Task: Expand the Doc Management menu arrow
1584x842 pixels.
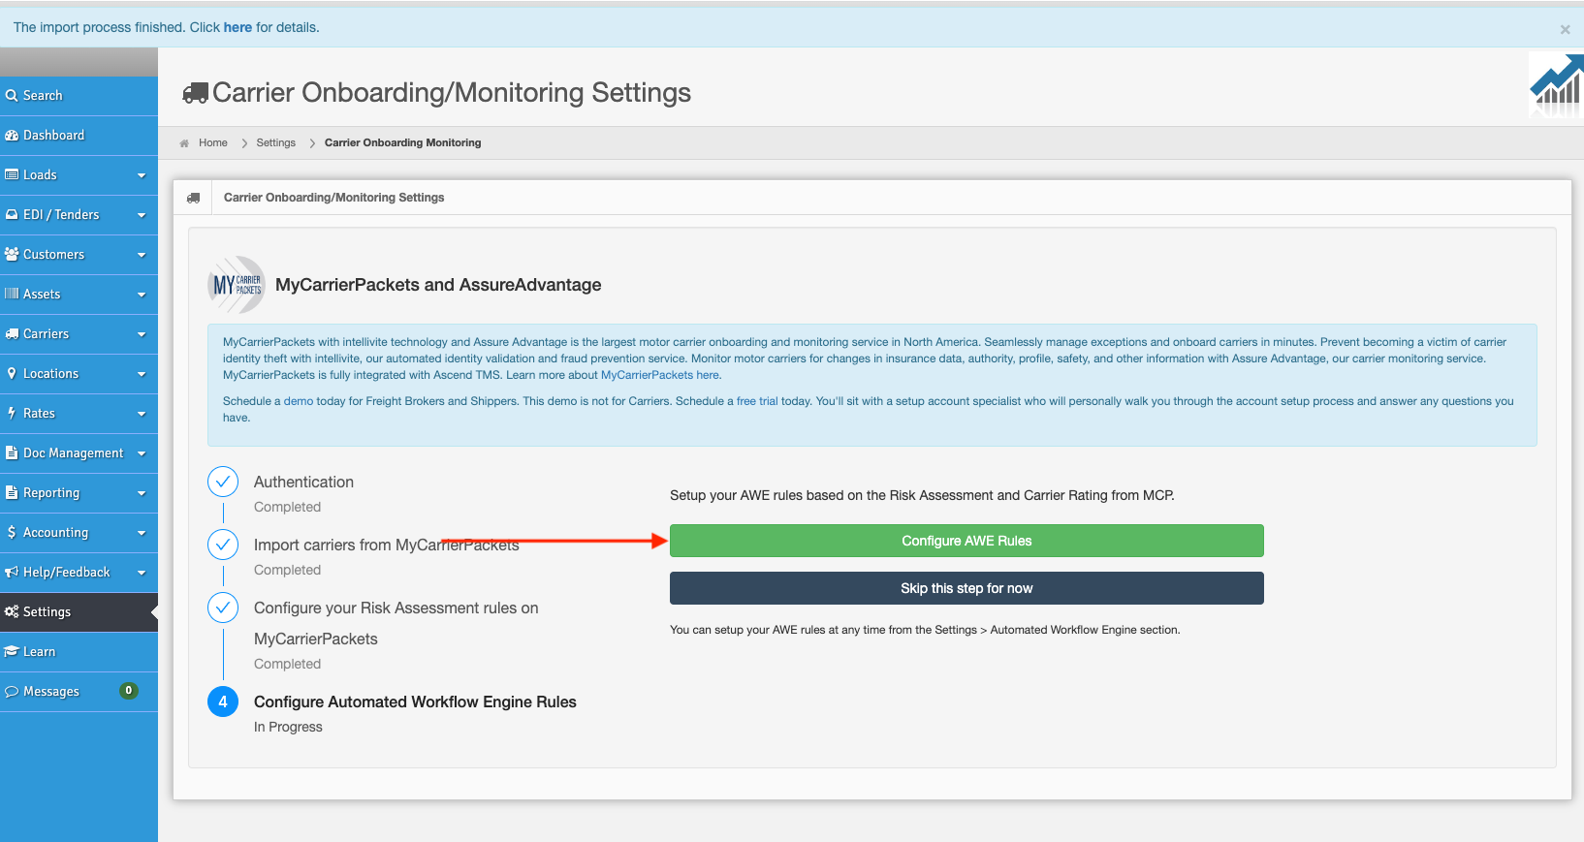Action: coord(142,453)
